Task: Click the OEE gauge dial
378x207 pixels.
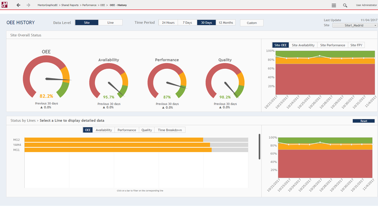Action: coord(46,78)
